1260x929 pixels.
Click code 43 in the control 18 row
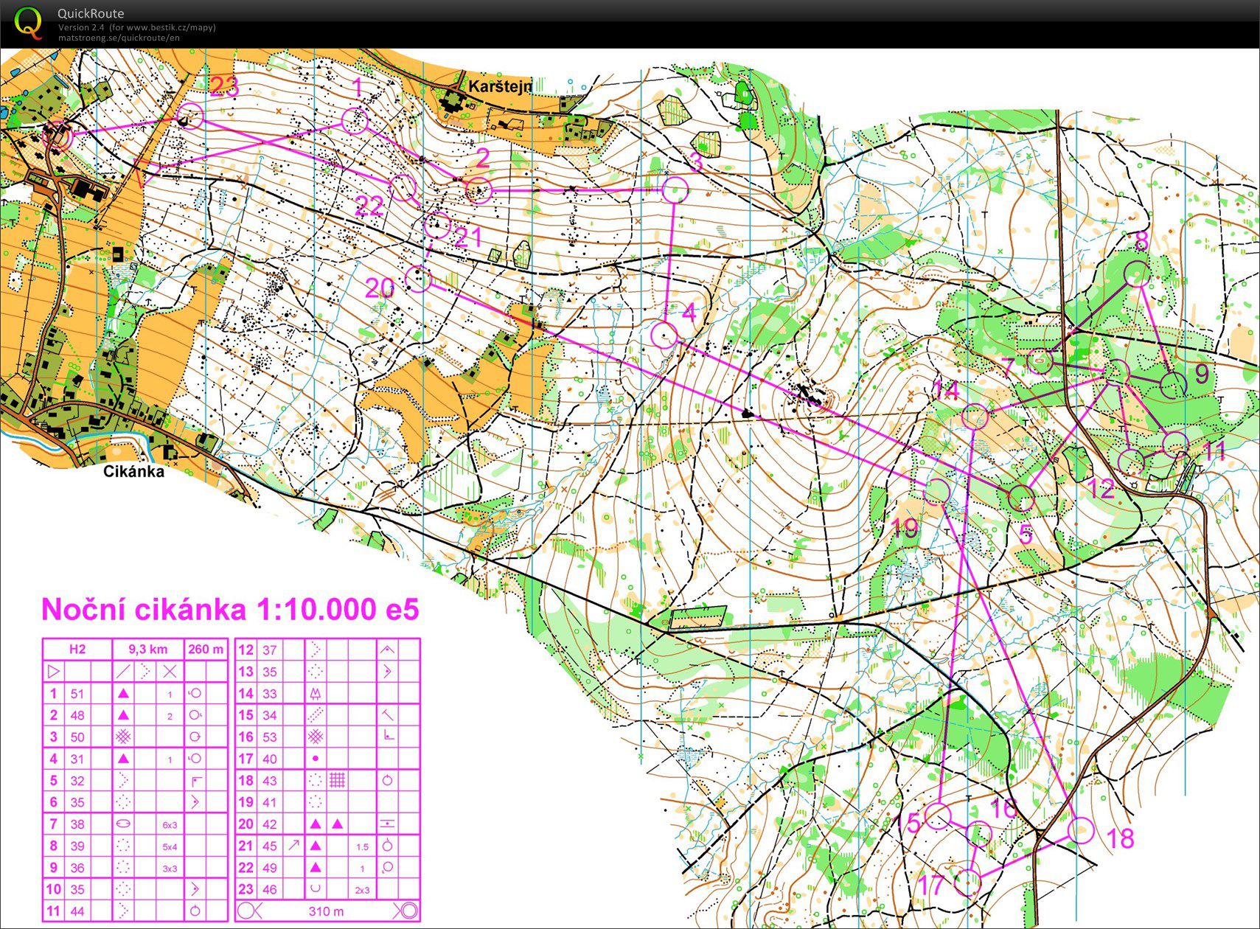pyautogui.click(x=270, y=781)
